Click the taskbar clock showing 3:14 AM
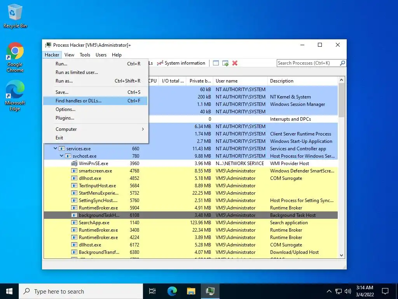The height and width of the screenshot is (299, 398). (365, 291)
